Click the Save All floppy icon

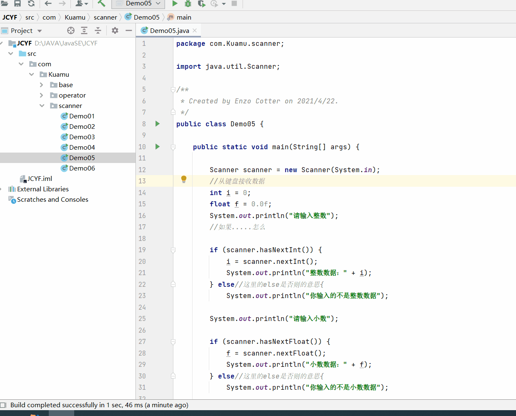[x=18, y=3]
